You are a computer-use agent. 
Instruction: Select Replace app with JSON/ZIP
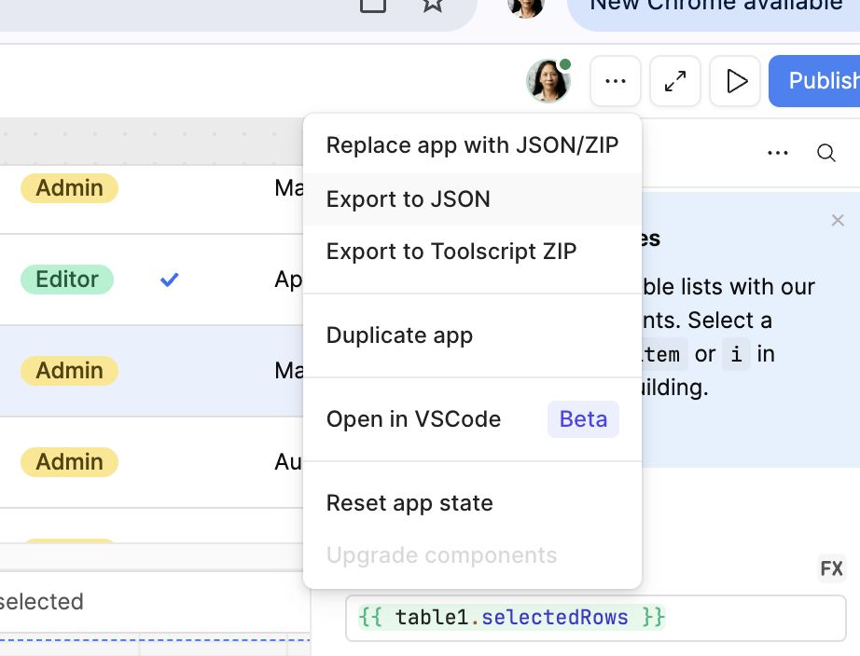[472, 145]
